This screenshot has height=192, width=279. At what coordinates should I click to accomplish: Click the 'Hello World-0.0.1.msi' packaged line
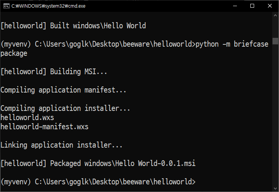tap(98, 163)
